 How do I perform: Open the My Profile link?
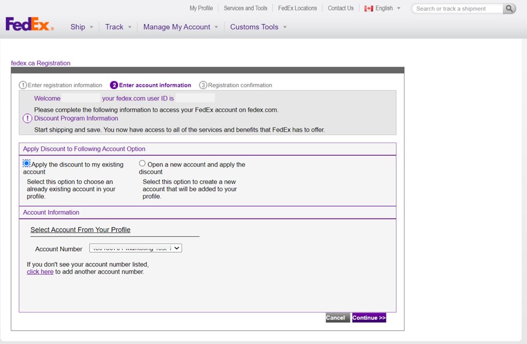point(201,8)
